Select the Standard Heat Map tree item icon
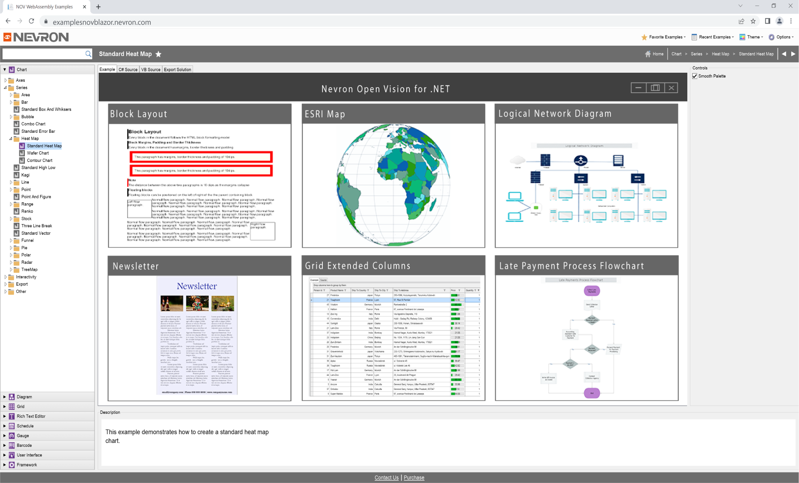 [x=22, y=146]
